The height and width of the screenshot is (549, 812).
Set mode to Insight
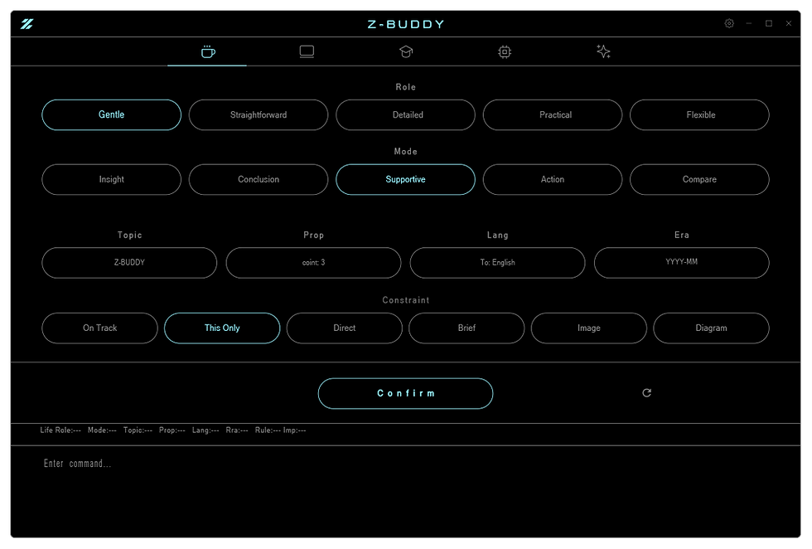pos(111,179)
